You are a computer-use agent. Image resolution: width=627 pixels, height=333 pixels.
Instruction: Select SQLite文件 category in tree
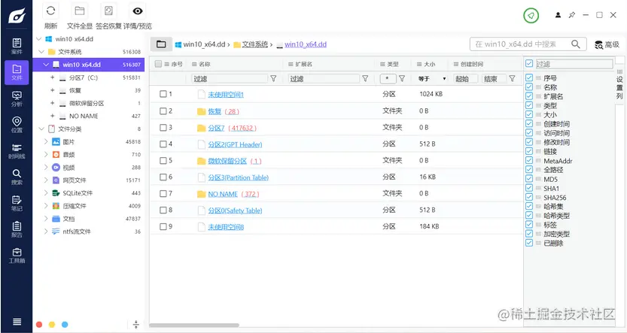tap(78, 193)
